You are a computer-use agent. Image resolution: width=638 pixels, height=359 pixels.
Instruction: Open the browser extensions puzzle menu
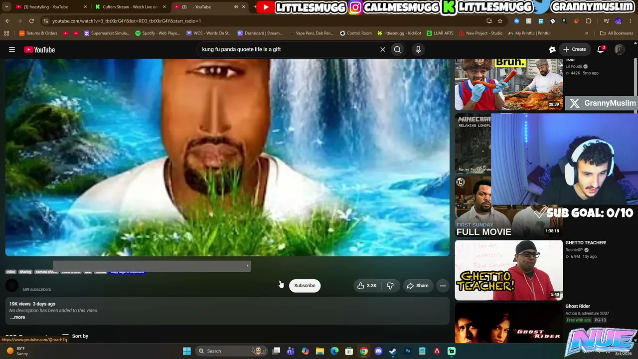pyautogui.click(x=589, y=21)
